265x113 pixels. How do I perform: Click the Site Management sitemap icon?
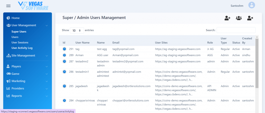point(9,55)
